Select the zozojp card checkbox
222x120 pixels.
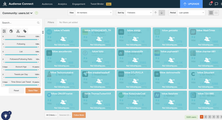148,30
